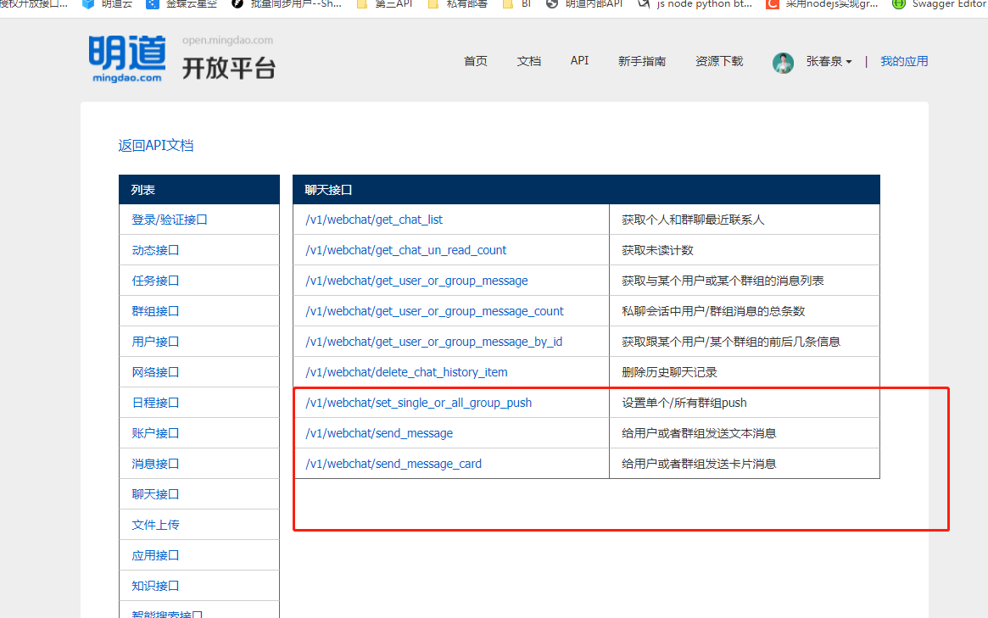Click the user avatar next to 张春泉
This screenshot has height=618, width=988.
[x=783, y=62]
